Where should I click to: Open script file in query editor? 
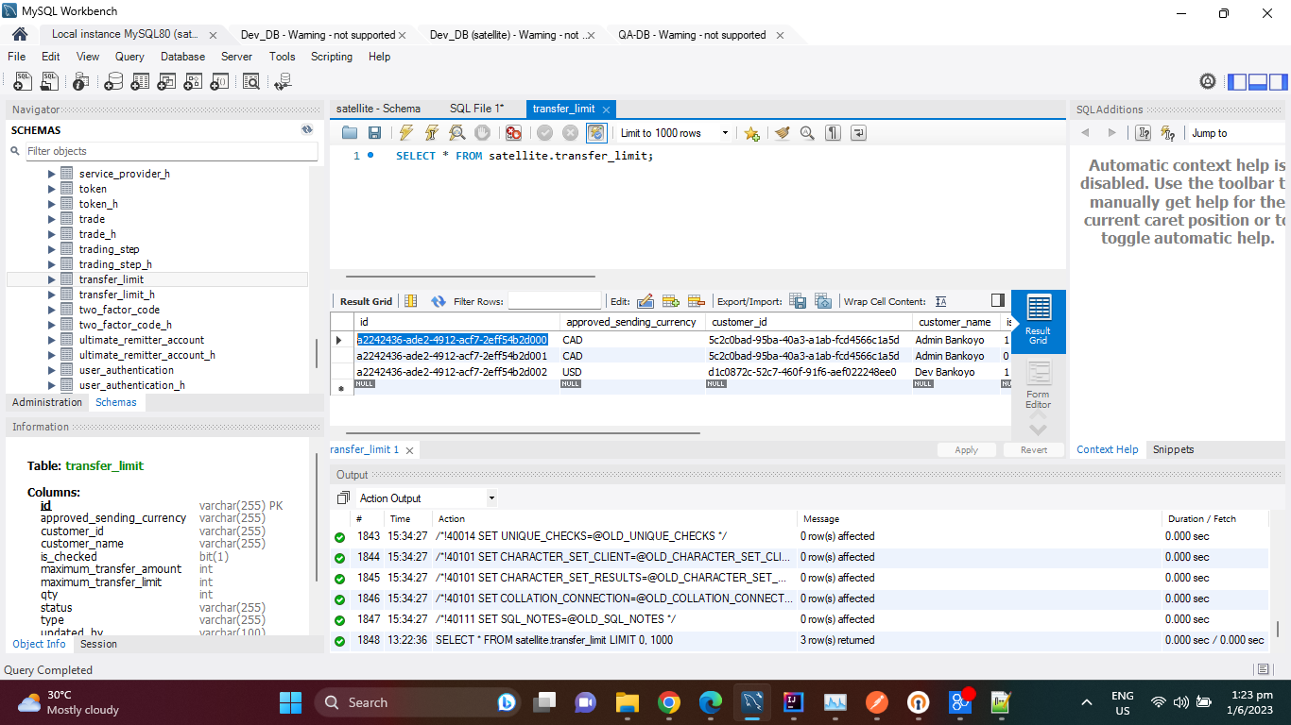[350, 133]
